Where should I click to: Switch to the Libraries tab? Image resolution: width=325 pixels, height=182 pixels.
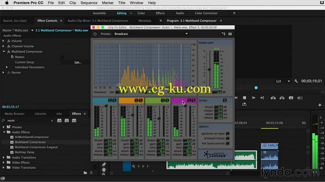point(40,114)
